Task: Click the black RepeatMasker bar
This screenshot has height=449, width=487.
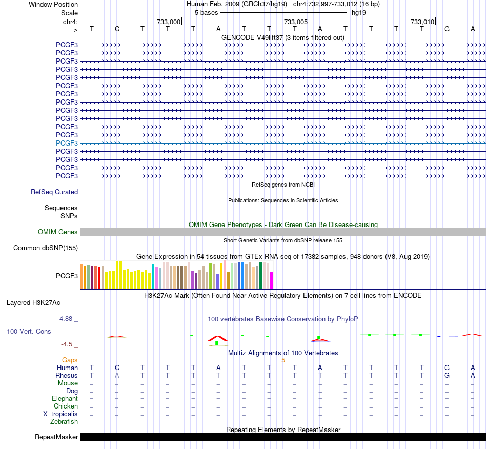Action: [283, 437]
